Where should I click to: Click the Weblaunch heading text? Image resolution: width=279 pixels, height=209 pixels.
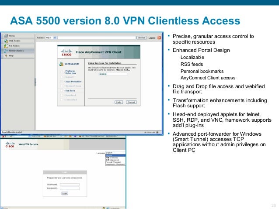[72, 64]
